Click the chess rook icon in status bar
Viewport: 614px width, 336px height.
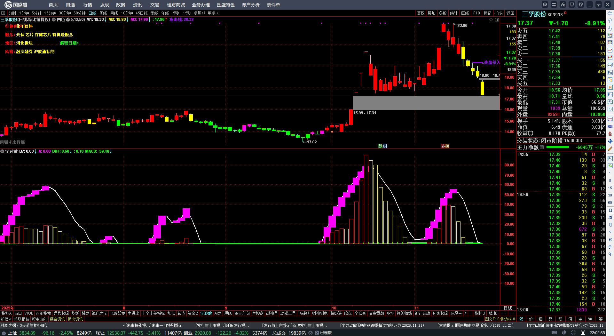tap(583, 333)
